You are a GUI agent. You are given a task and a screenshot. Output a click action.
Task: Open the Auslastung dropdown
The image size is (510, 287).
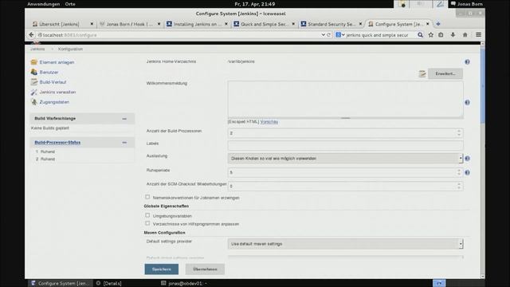pos(345,159)
